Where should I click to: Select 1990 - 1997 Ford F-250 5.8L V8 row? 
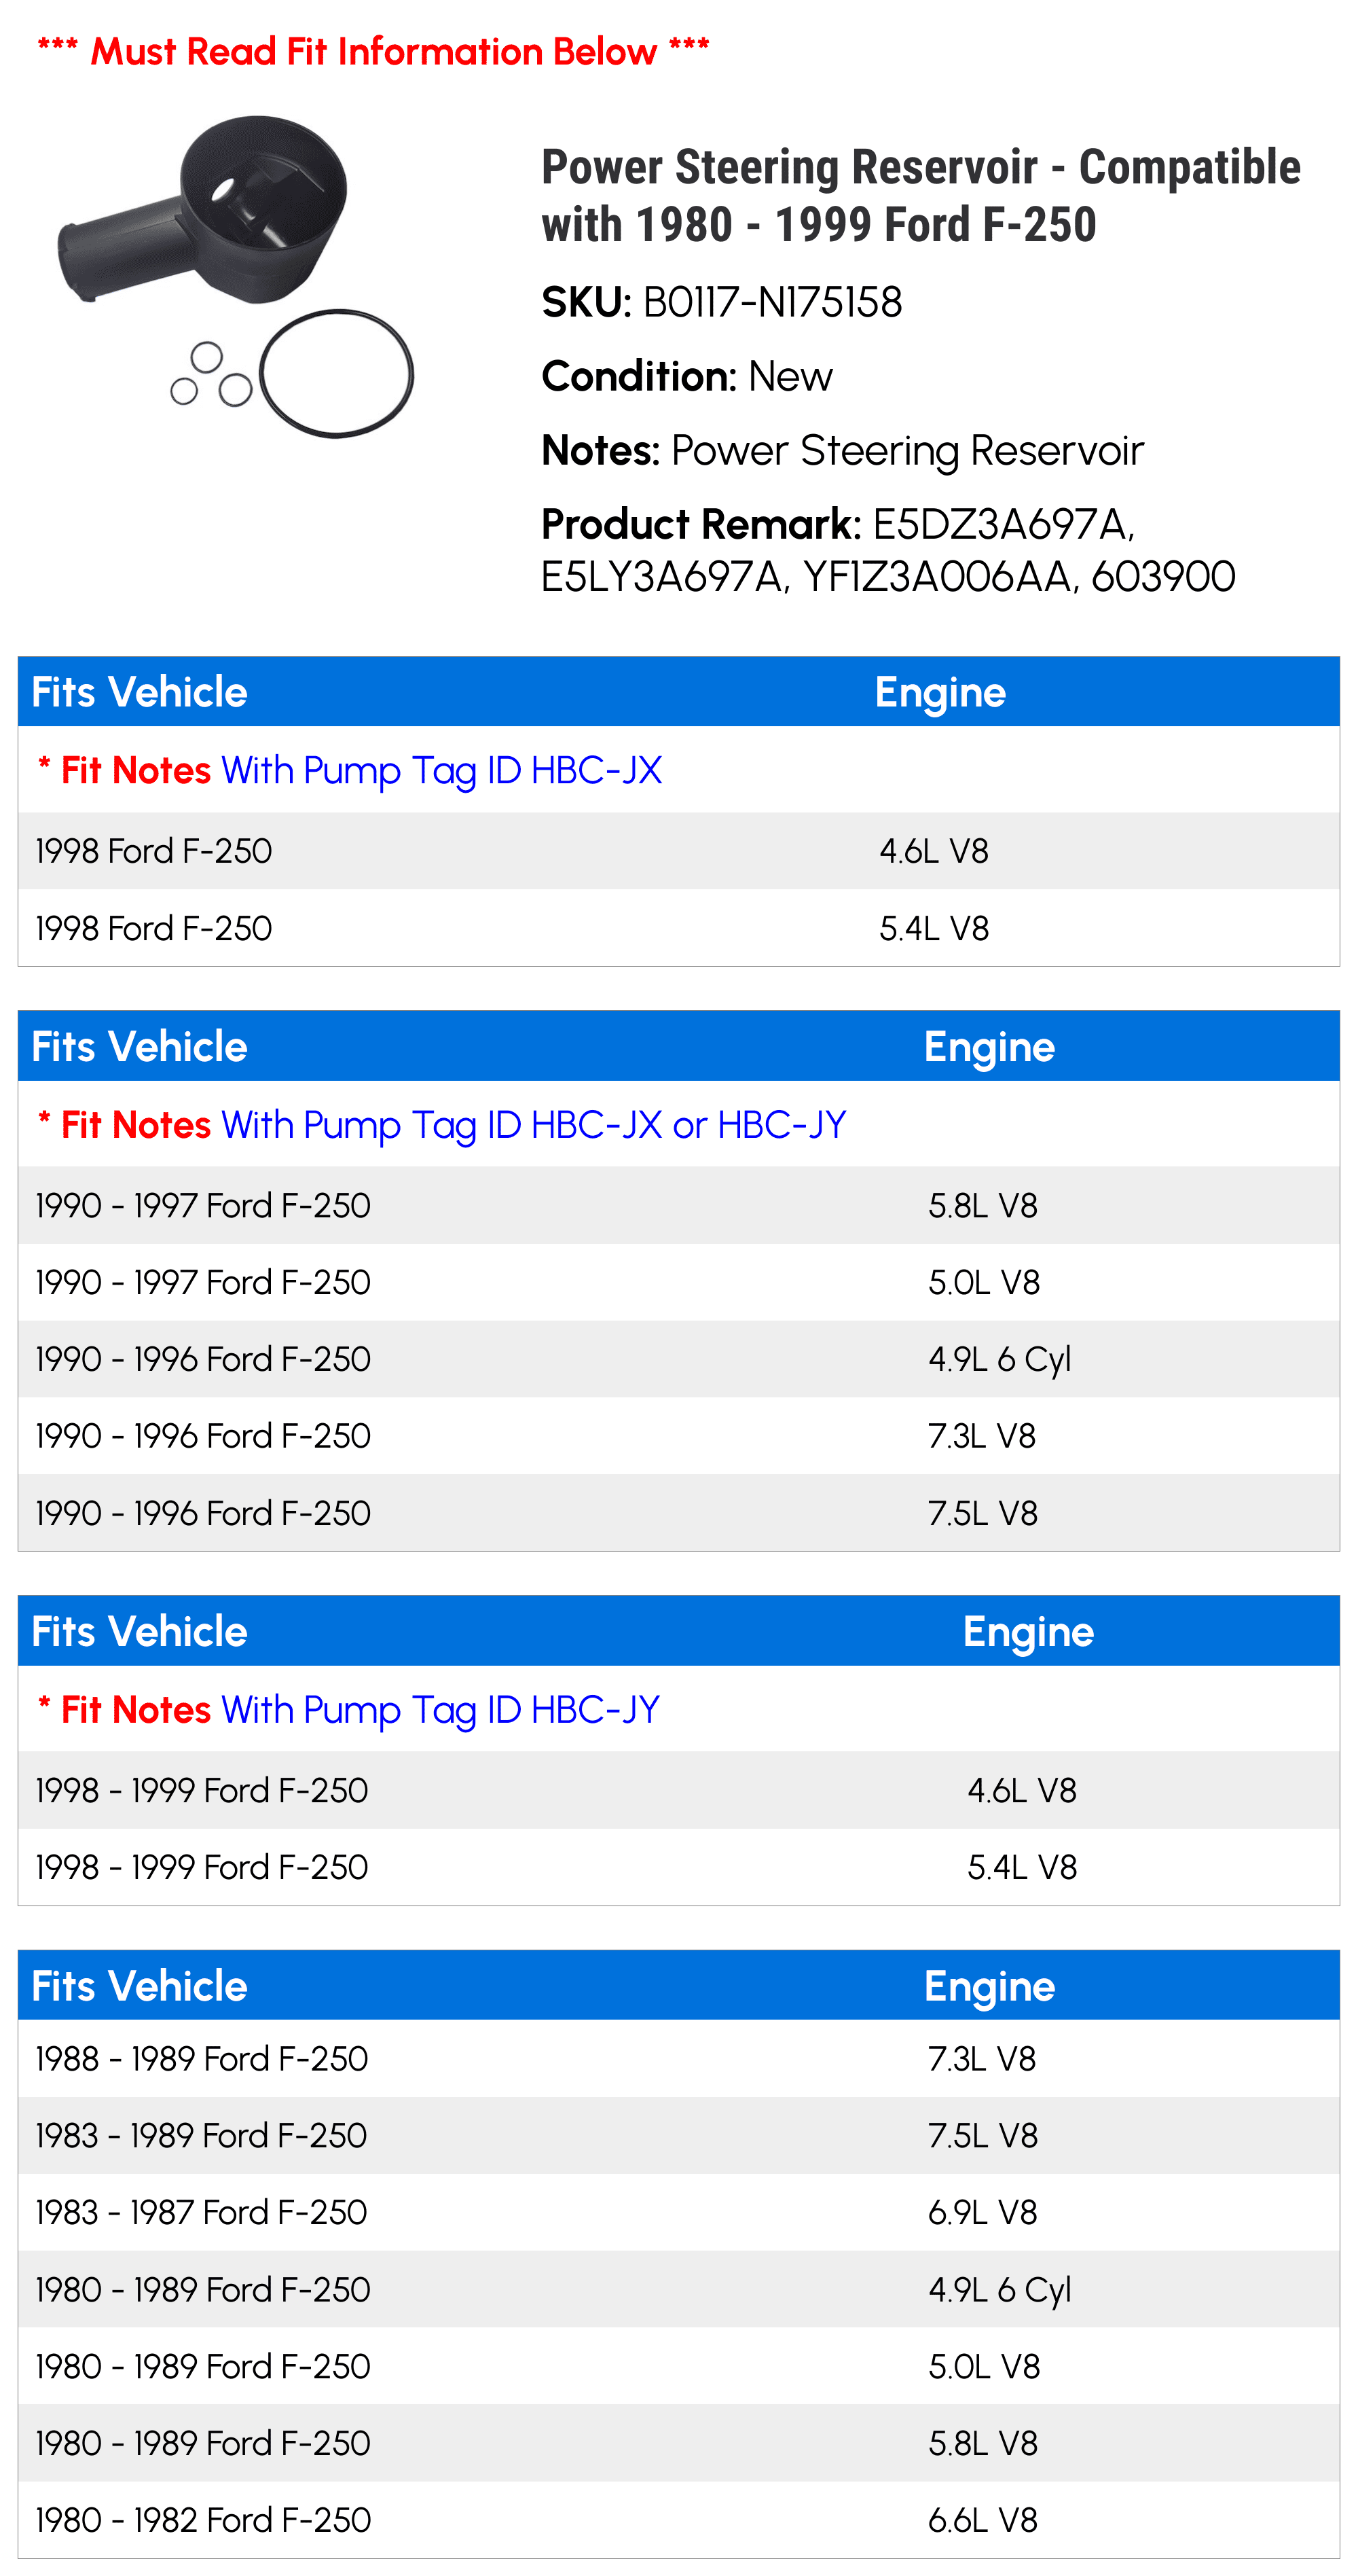[678, 1205]
